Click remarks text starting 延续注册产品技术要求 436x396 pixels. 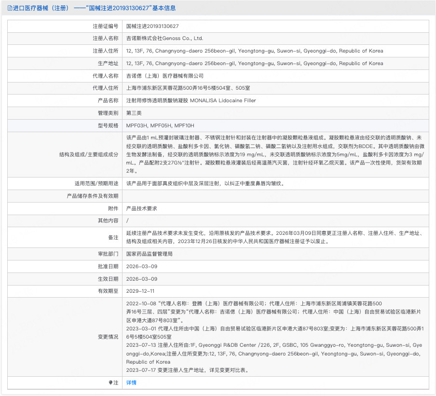pyautogui.click(x=275, y=237)
